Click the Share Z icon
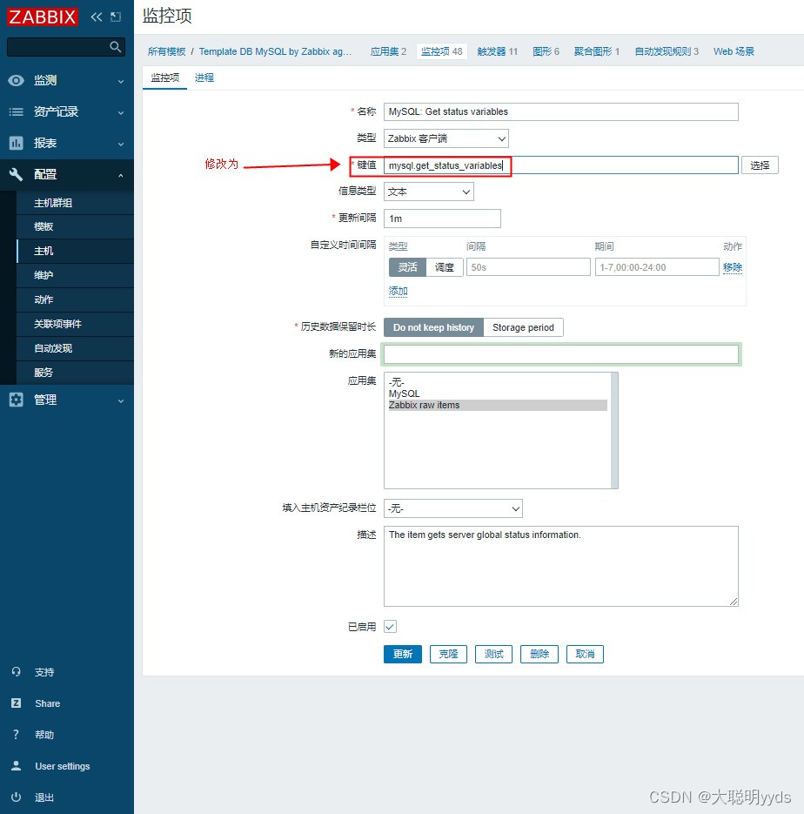804x814 pixels. point(16,703)
